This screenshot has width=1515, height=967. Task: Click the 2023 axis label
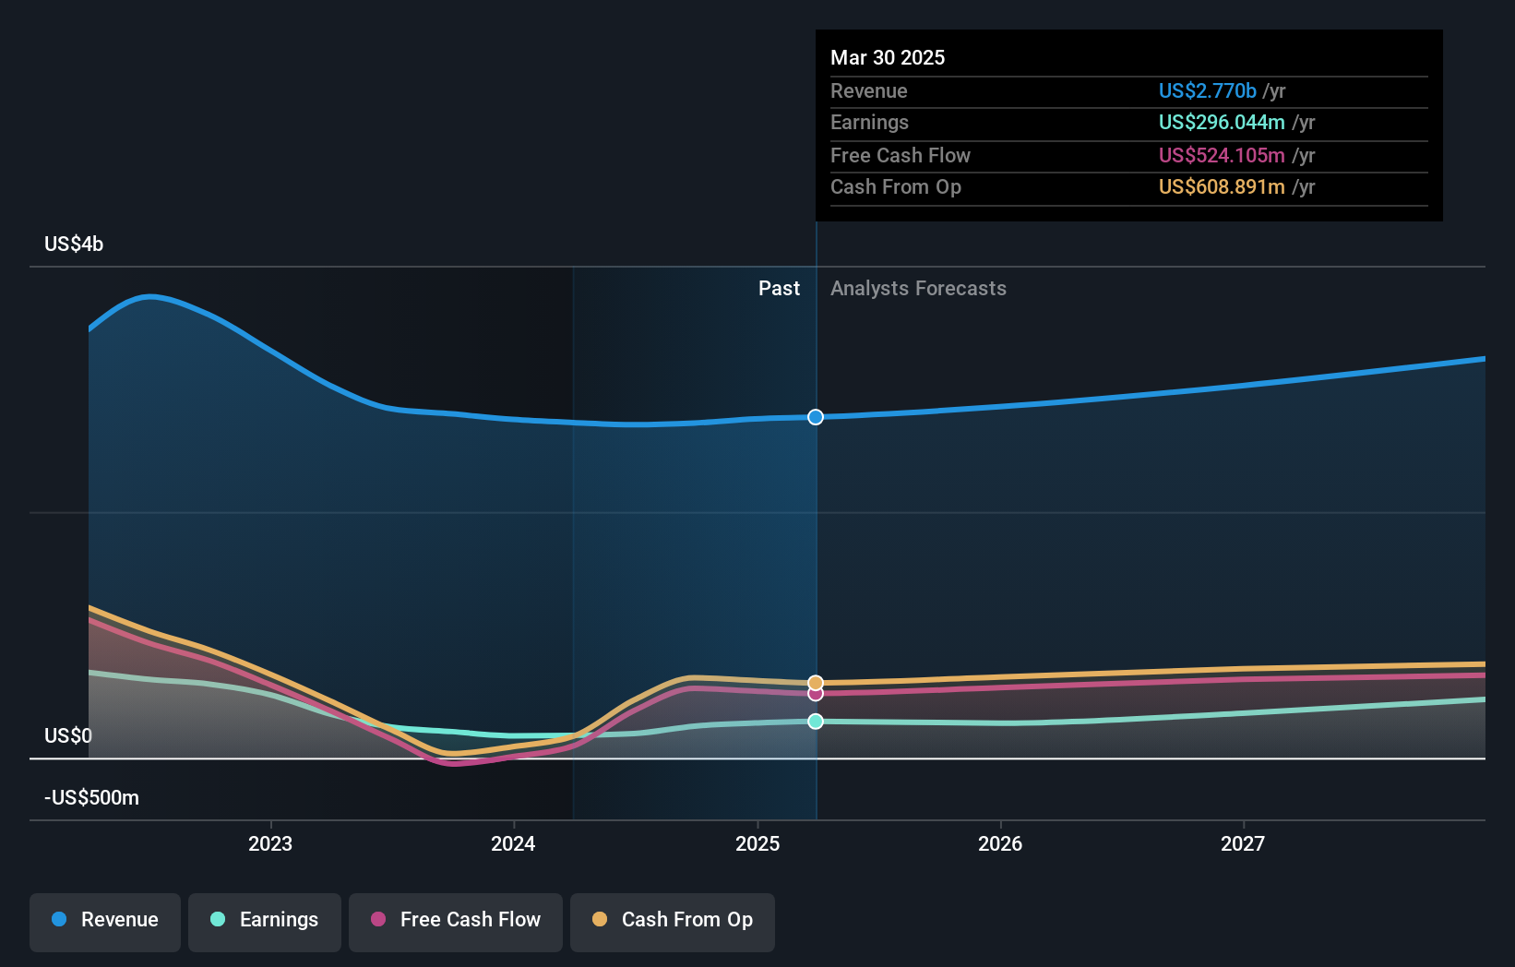pyautogui.click(x=270, y=843)
